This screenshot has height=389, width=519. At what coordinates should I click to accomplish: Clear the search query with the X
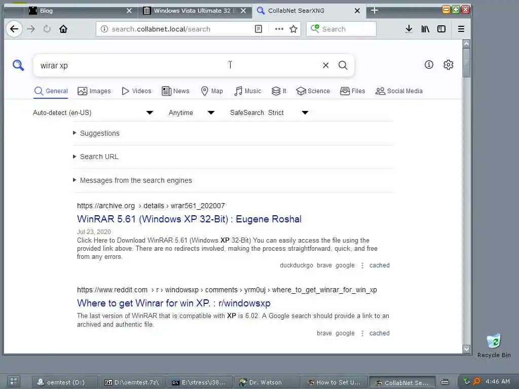pos(326,65)
